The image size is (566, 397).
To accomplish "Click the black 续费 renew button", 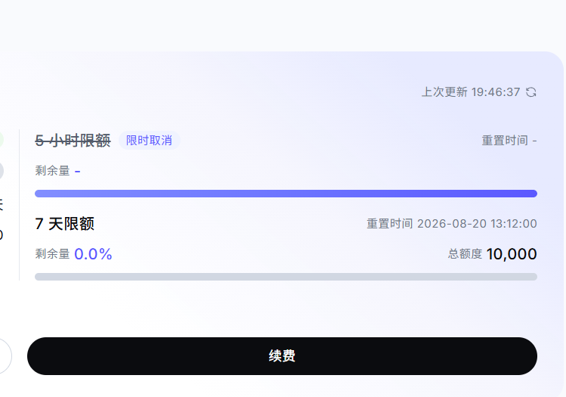I will pyautogui.click(x=282, y=356).
